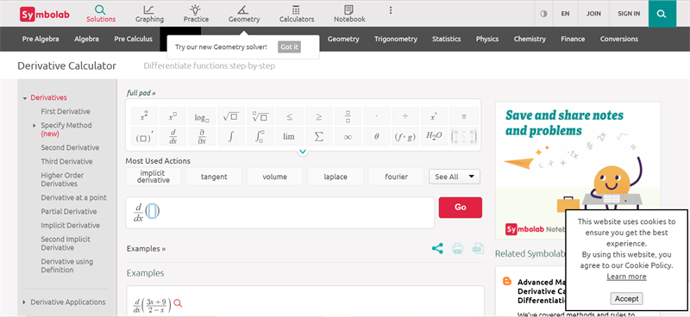The width and height of the screenshot is (690, 317).
Task: Open the Graphing tool
Action: coord(149,14)
